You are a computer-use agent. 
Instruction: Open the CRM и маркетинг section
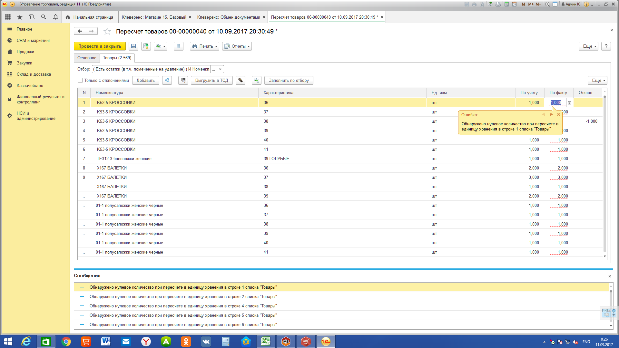pyautogui.click(x=34, y=41)
